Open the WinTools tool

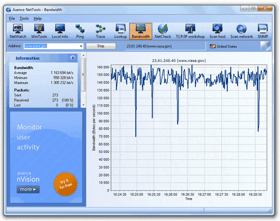pyautogui.click(x=39, y=31)
